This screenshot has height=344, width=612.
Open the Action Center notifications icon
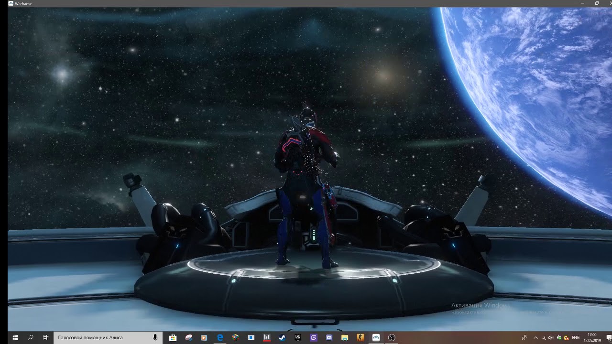pos(608,338)
